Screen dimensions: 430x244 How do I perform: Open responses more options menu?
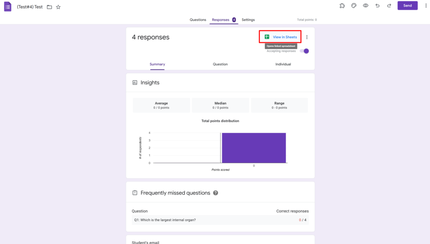[307, 37]
